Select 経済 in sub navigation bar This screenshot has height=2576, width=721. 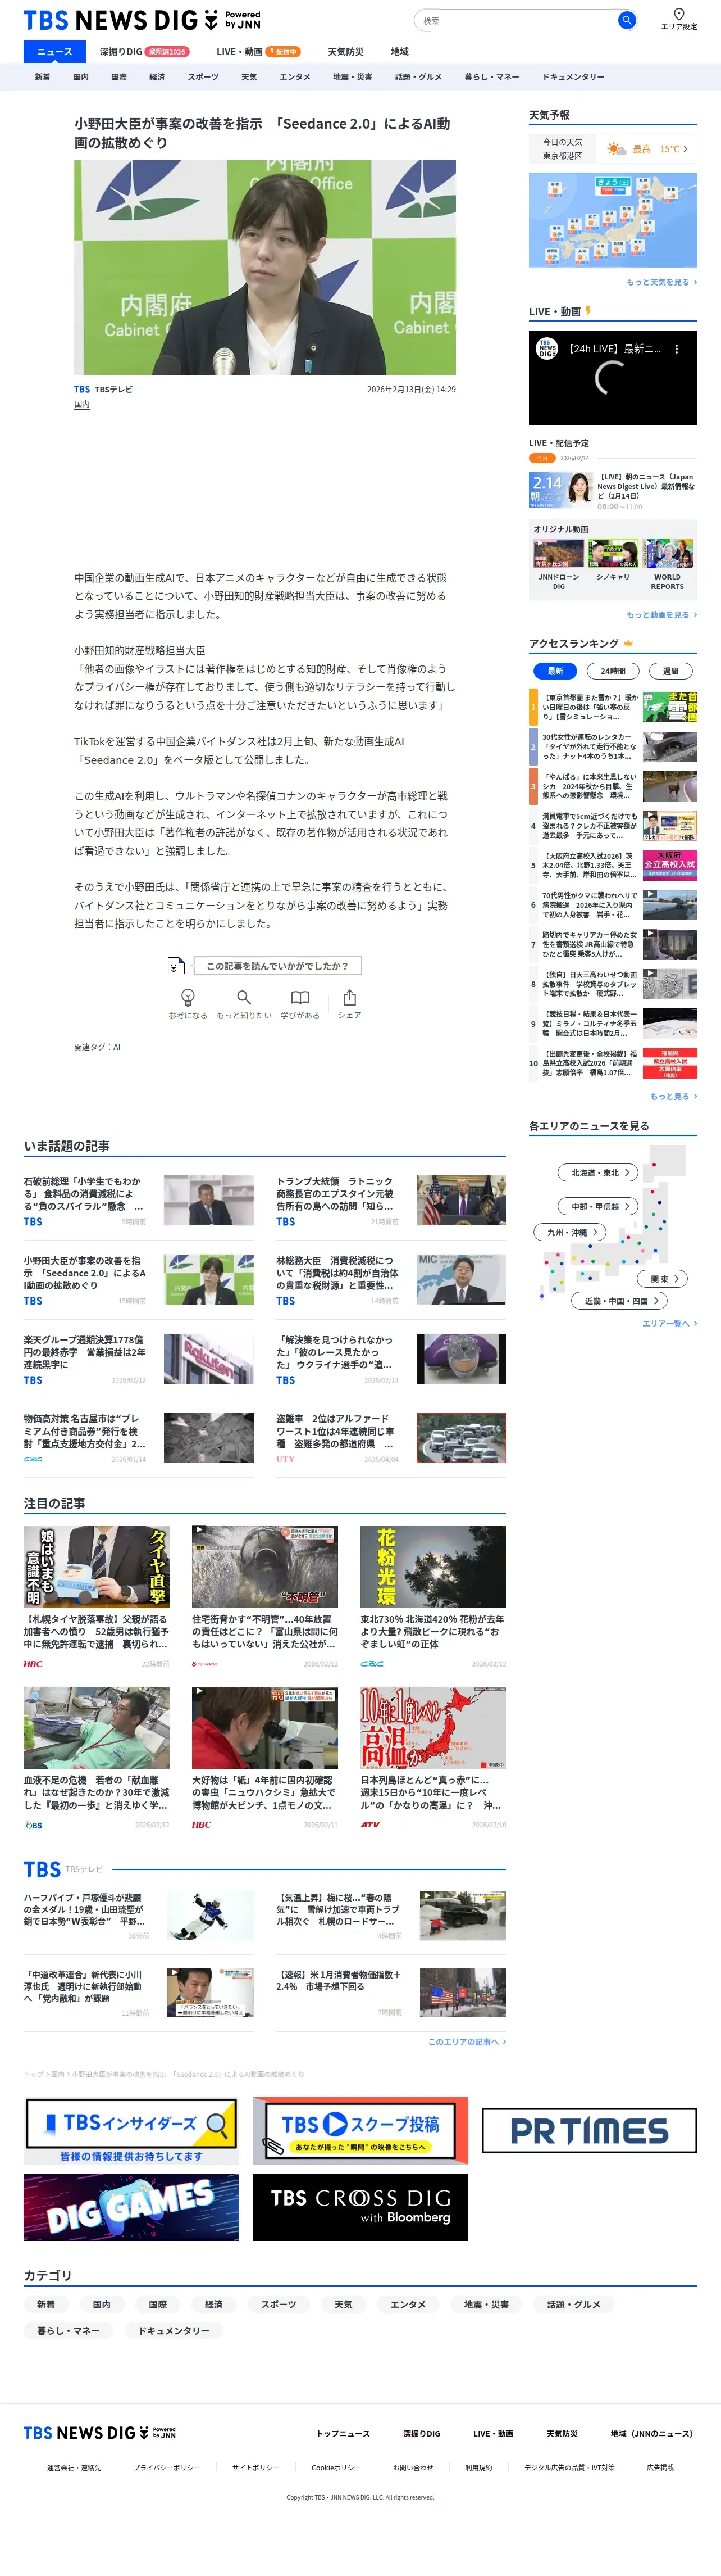pos(157,77)
